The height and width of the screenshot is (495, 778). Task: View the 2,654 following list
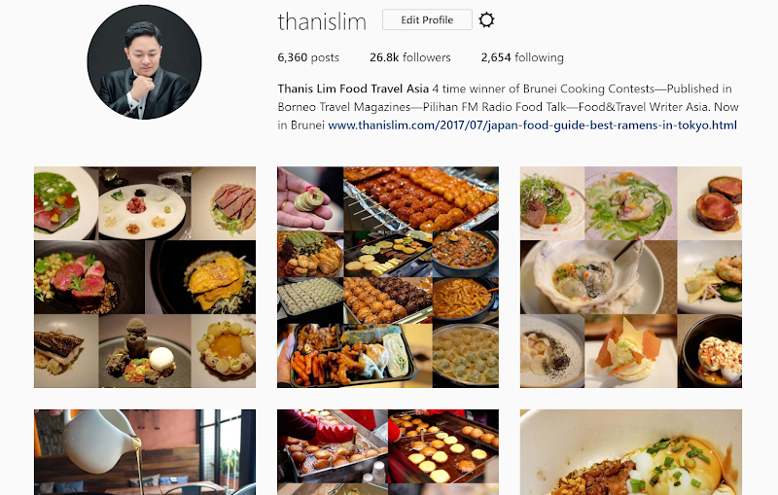[522, 57]
